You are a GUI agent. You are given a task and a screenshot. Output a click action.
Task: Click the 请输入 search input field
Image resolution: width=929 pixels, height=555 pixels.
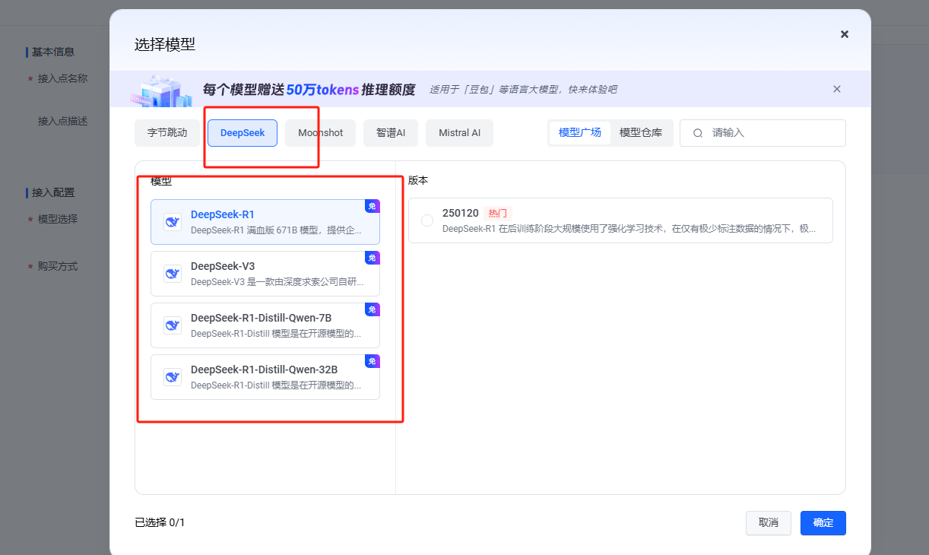click(x=763, y=133)
